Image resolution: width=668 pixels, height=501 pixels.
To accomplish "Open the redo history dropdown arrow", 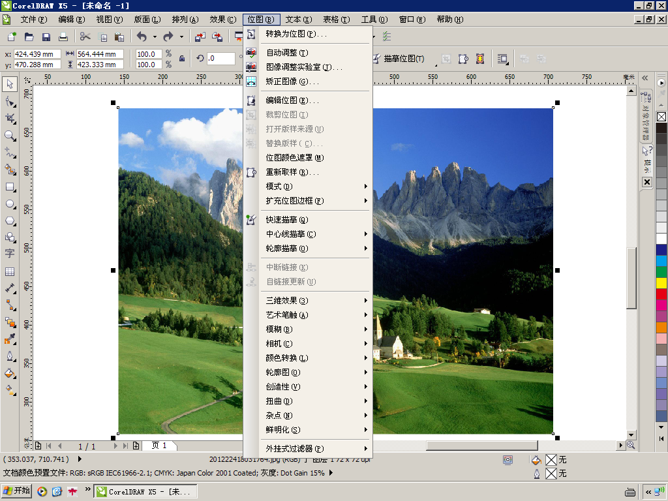I will (181, 37).
